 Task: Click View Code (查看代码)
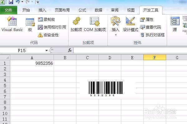tap(151, 27)
